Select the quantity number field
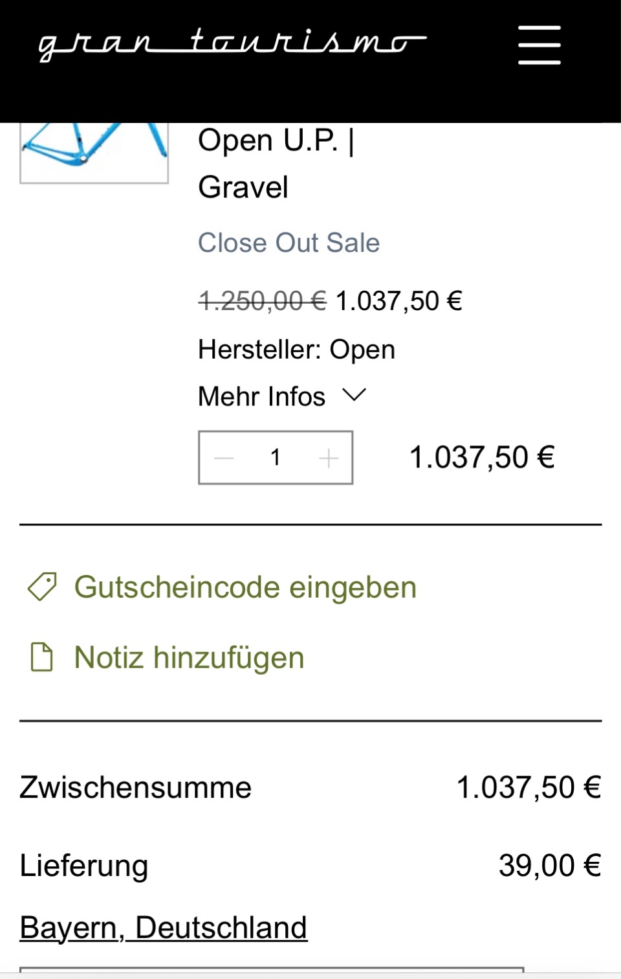 pyautogui.click(x=276, y=458)
